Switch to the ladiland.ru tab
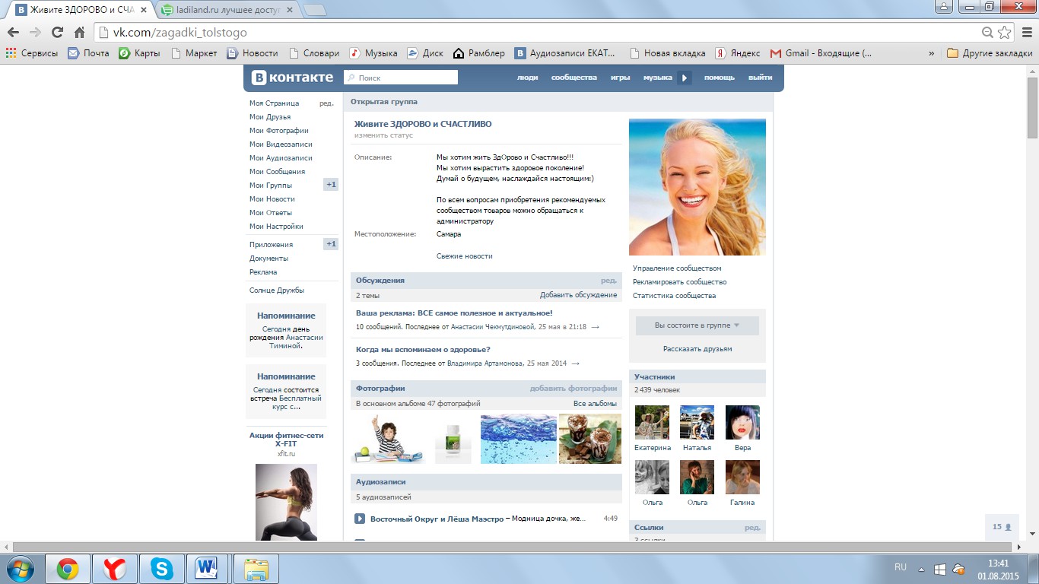1039x584 pixels. 225,10
